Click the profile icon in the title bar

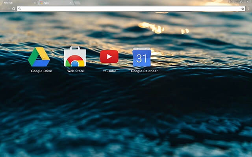231,2
